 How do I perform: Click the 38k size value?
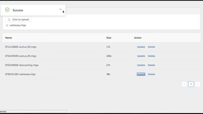pyautogui.click(x=108, y=74)
